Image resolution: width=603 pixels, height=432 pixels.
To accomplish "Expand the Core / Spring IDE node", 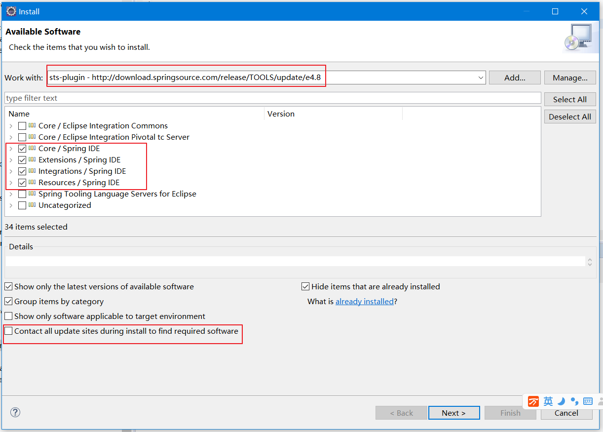I will 11,149.
